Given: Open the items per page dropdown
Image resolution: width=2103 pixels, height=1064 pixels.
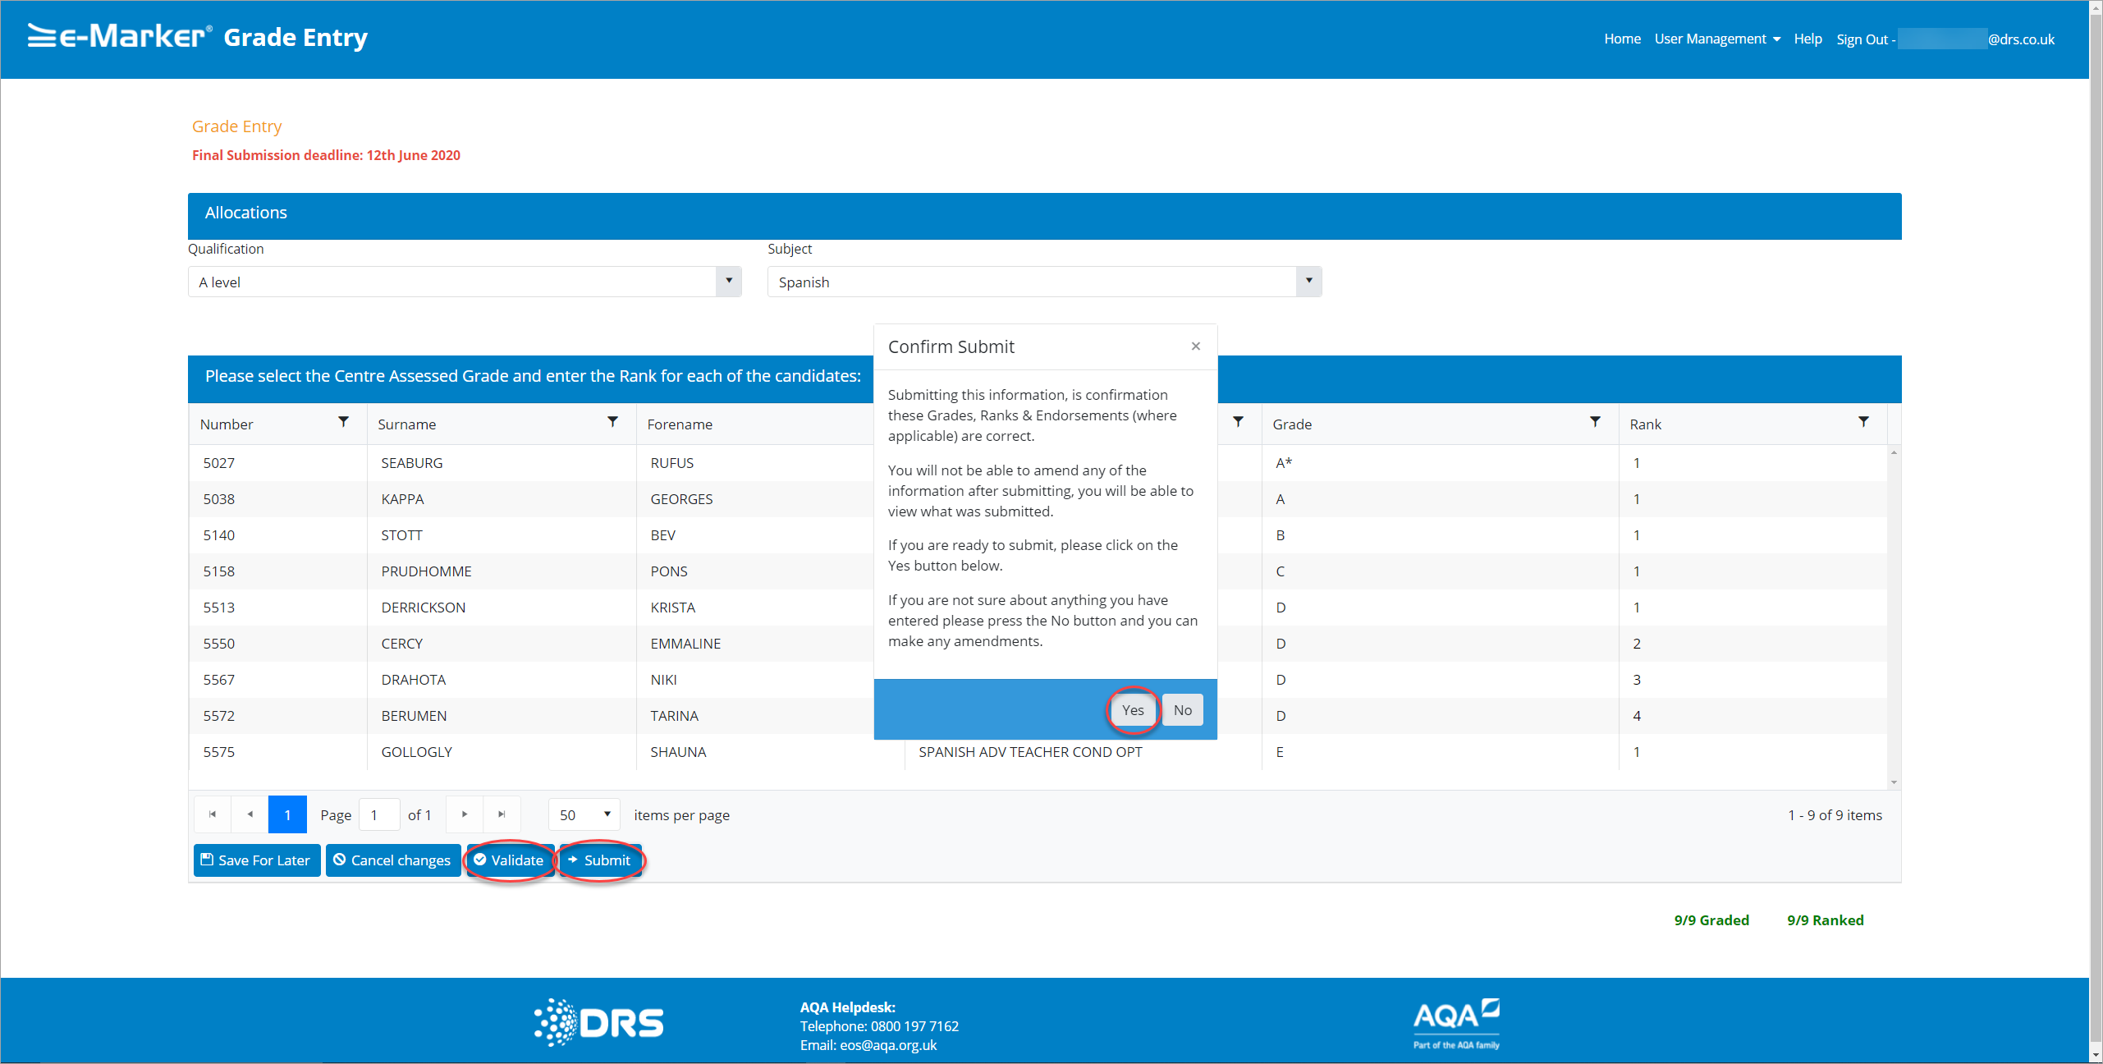Looking at the screenshot, I should click(584, 814).
